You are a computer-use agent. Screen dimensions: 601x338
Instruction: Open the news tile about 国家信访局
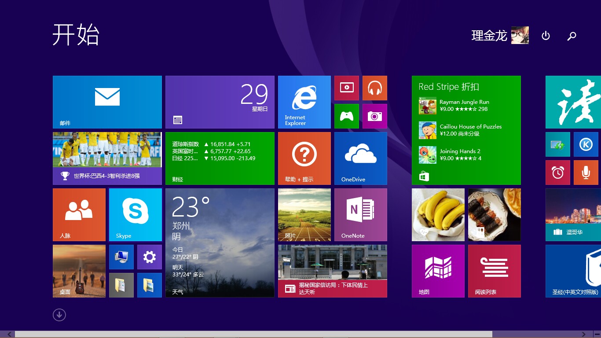coord(333,271)
